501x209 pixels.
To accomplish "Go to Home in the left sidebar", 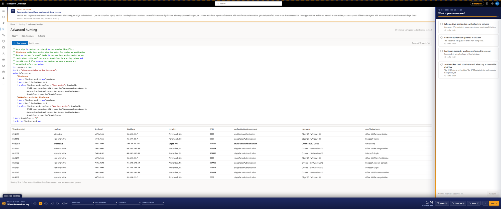I will (x=4, y=17).
